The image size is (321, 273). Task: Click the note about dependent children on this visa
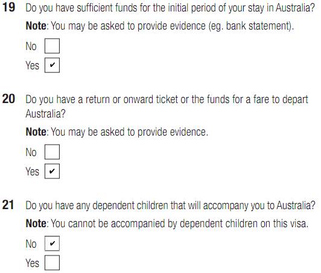click(x=167, y=224)
